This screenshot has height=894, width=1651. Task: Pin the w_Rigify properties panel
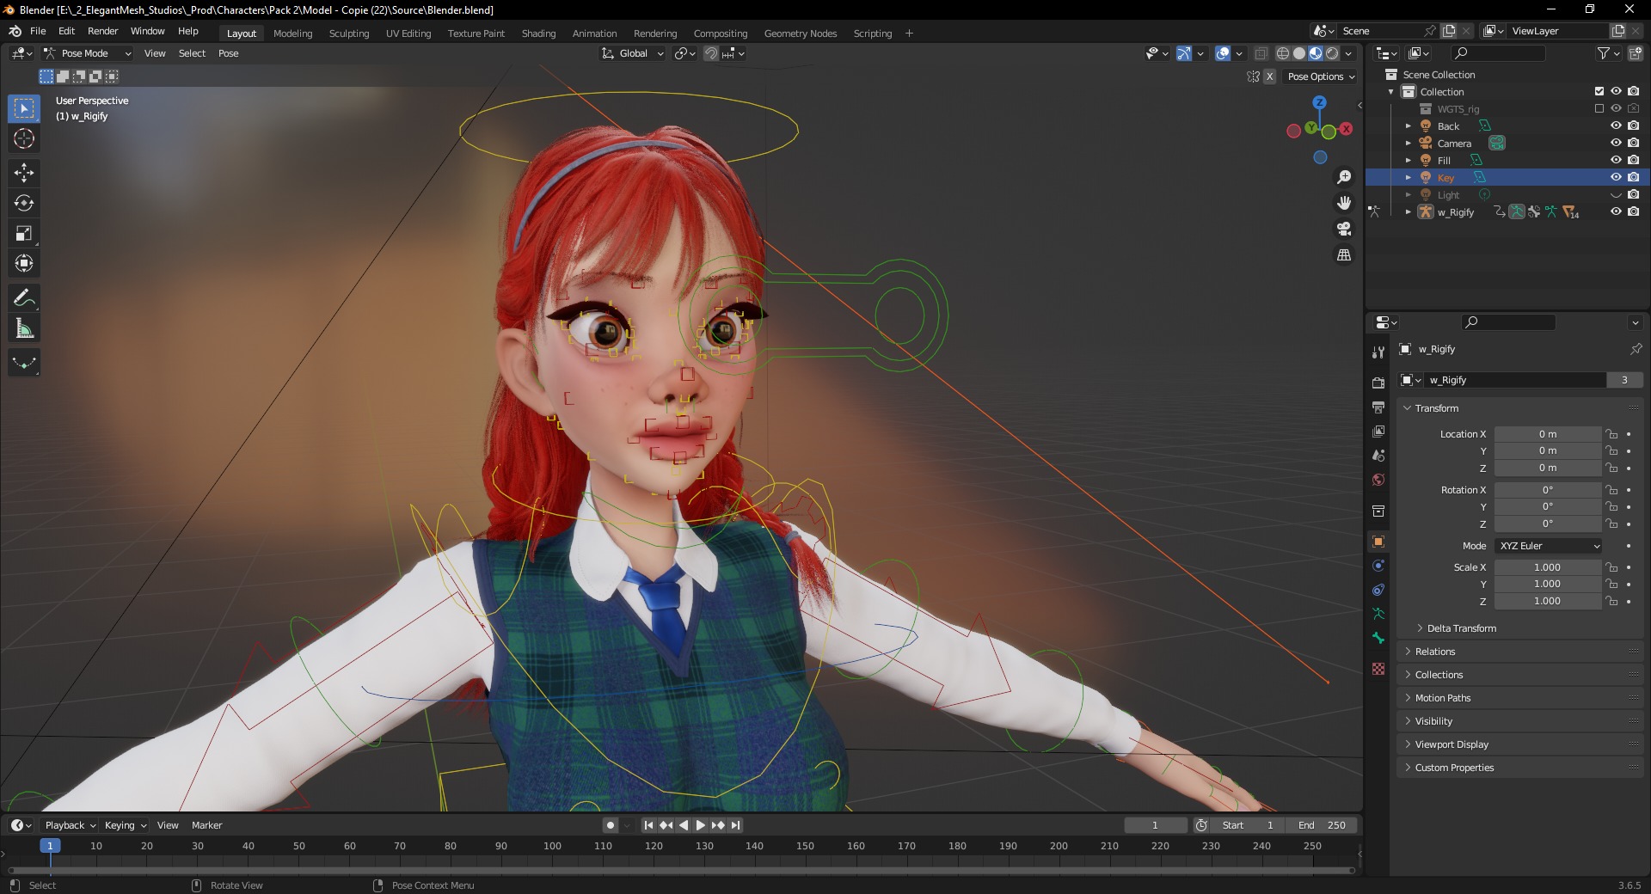point(1636,349)
